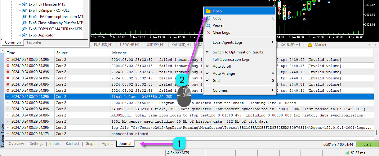Disable the Auto Arrange option
Image resolution: width=379 pixels, height=156 pixels.
pos(223,74)
